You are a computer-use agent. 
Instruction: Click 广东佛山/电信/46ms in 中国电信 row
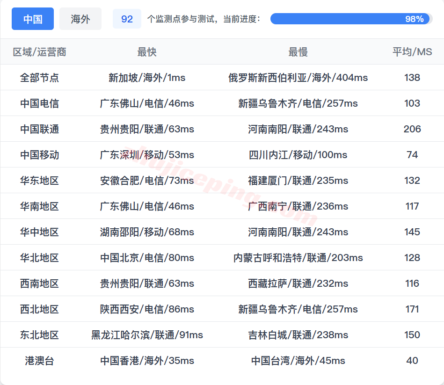click(x=147, y=103)
